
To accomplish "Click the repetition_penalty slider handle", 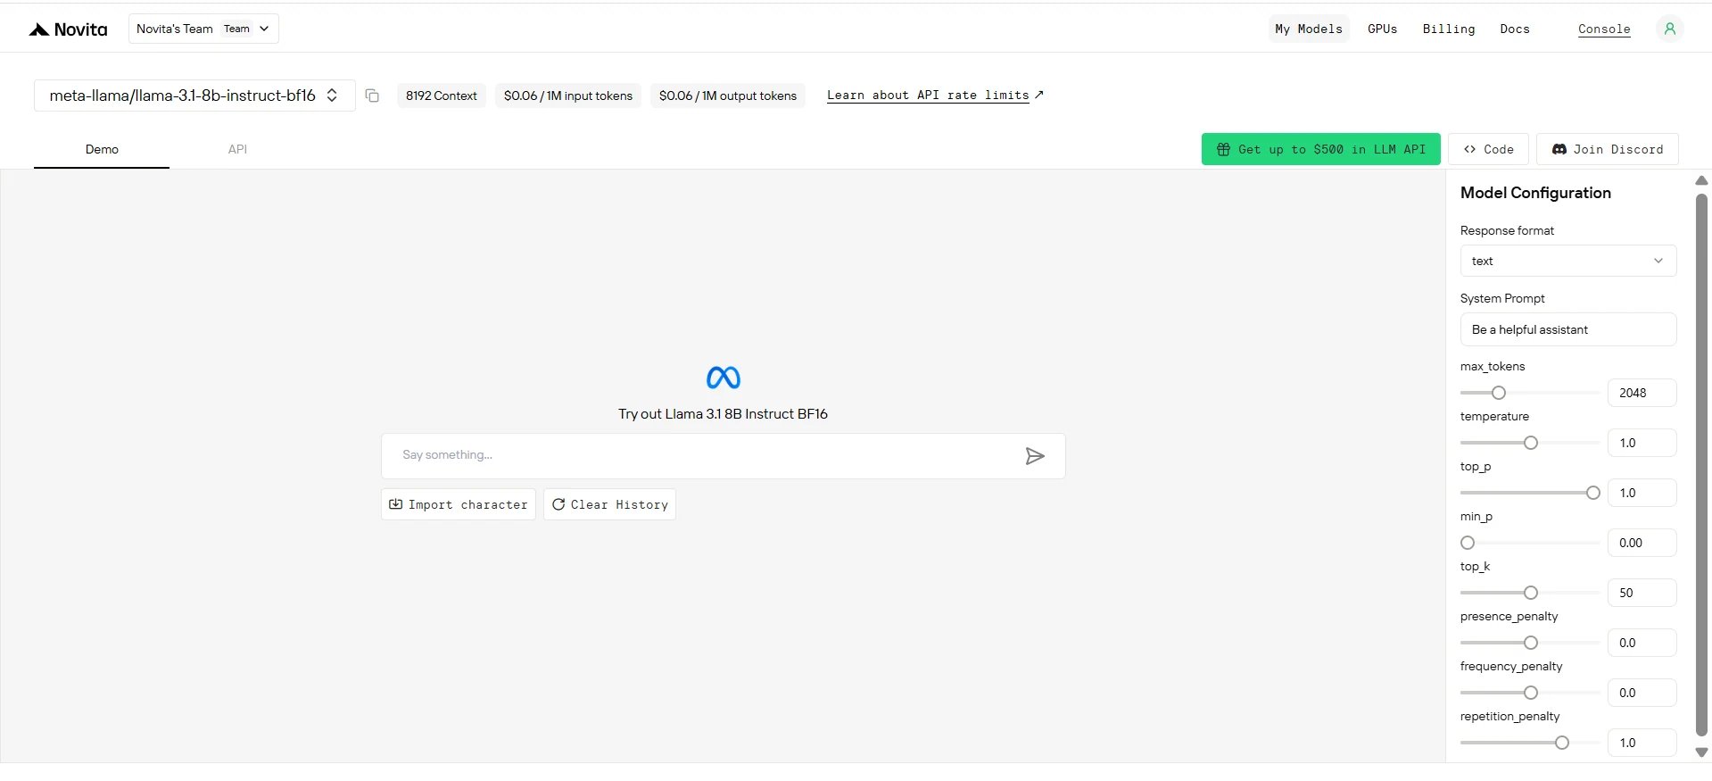I will point(1562,743).
